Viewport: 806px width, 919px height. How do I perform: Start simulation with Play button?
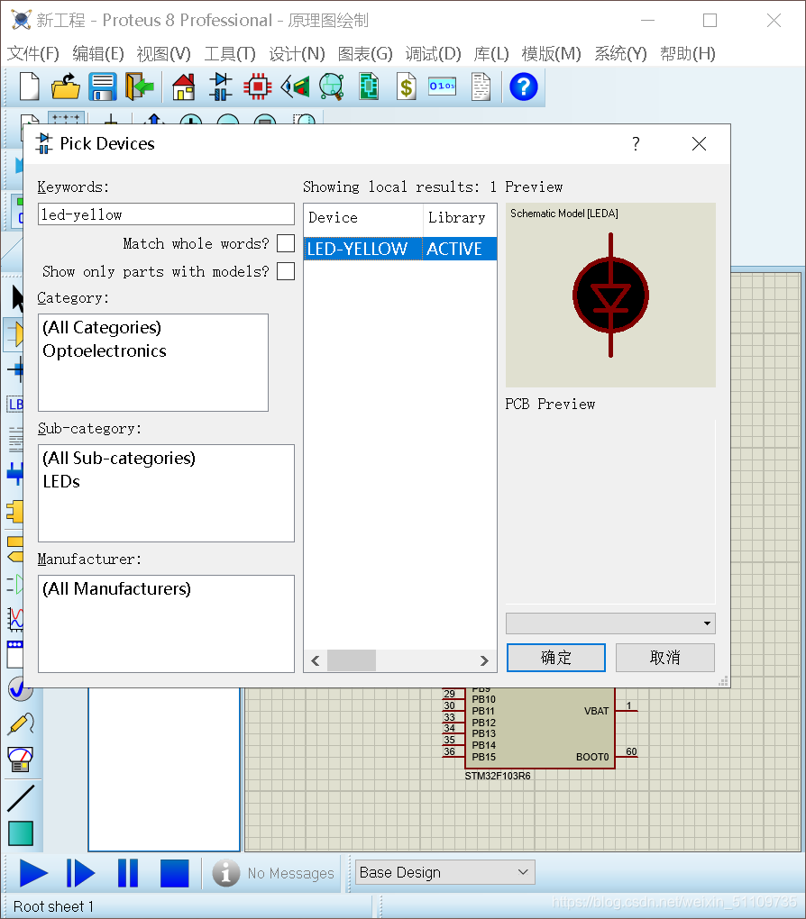[x=33, y=873]
